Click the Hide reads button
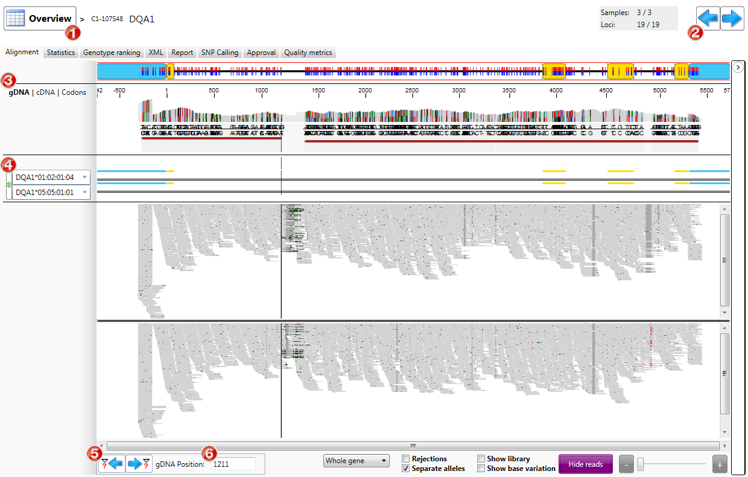748x477 pixels. (x=585, y=464)
